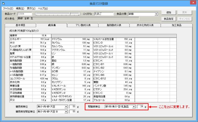Expand the 糖尿病単位 dropdown
Viewport: 198px width, 122px height.
(x=66, y=107)
